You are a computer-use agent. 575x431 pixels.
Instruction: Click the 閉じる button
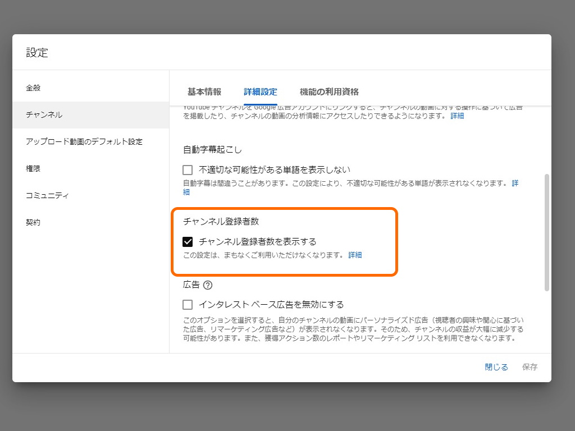click(495, 366)
